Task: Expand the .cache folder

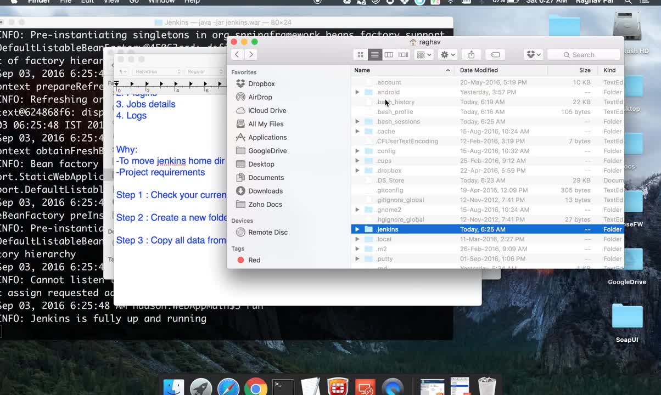Action: (x=357, y=132)
